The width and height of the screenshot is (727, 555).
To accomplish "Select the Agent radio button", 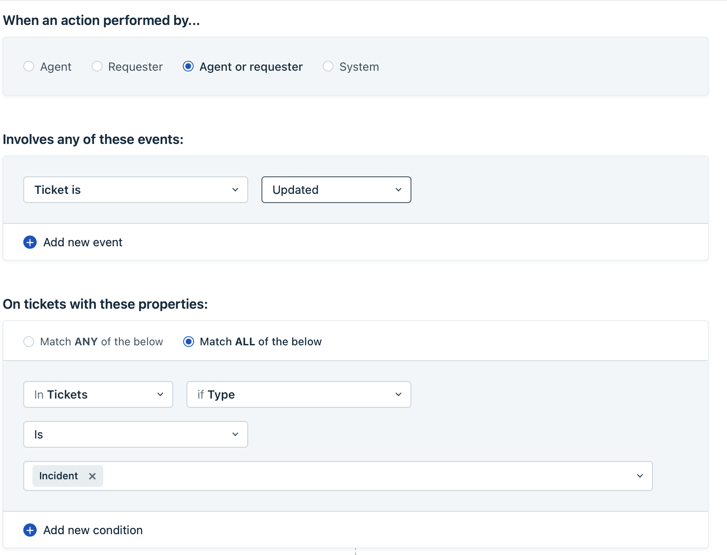I will click(x=29, y=67).
